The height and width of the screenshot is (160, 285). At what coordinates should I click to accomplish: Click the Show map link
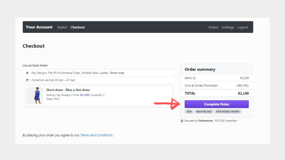tap(117, 73)
